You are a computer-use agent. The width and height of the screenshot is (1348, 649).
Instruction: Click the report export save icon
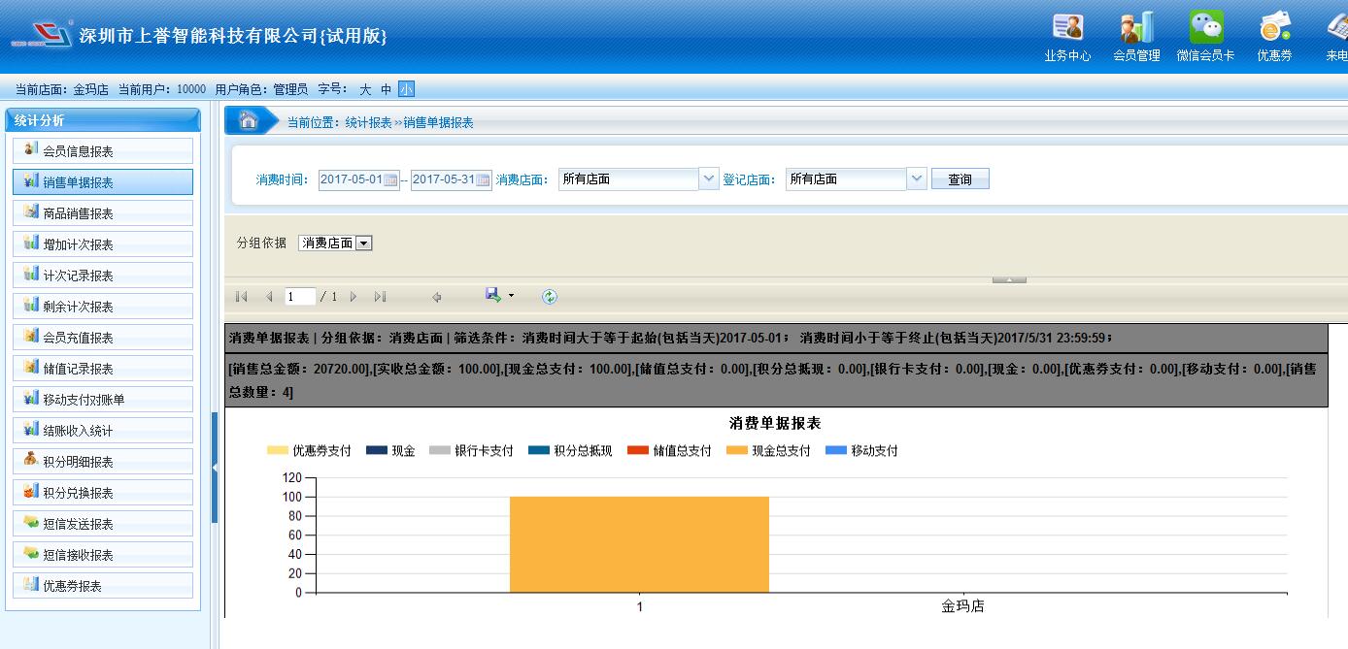tap(493, 296)
